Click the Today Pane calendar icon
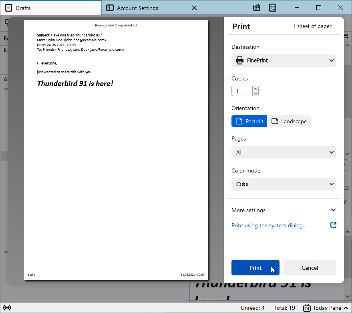 (307, 308)
